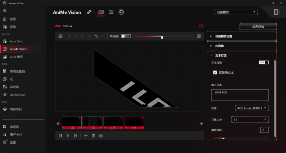Click the frame duration slider in the editor toolbar
This screenshot has width=286, height=153.
[x=162, y=36]
